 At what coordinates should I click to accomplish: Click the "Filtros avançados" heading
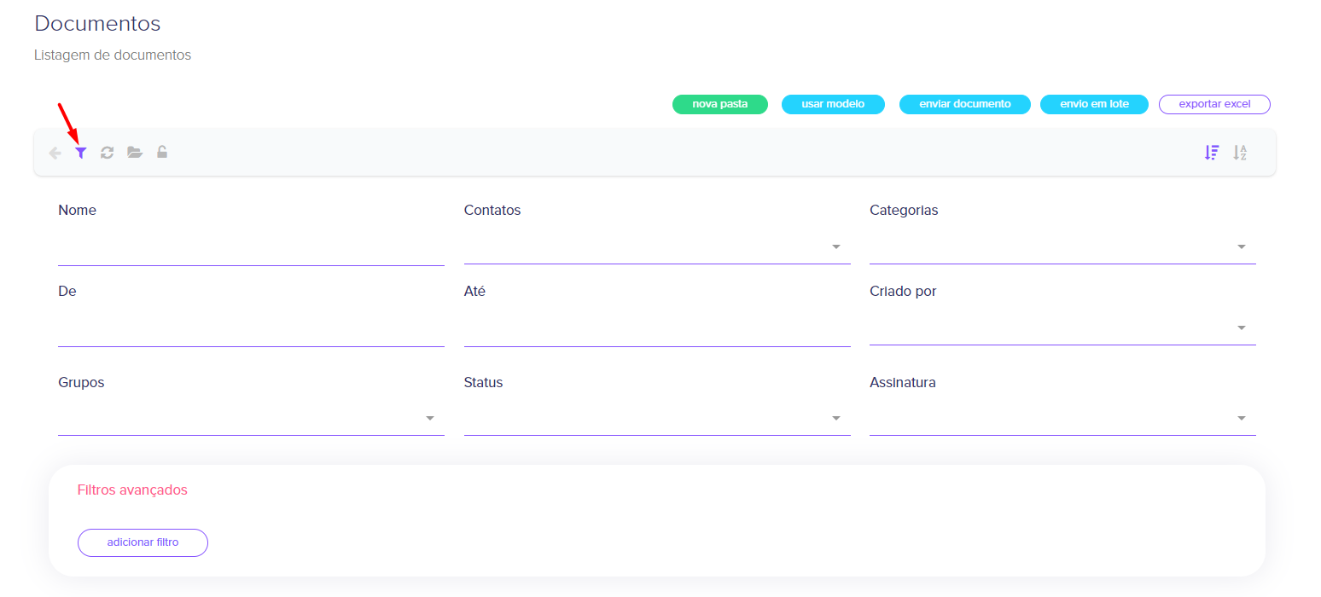pos(132,490)
